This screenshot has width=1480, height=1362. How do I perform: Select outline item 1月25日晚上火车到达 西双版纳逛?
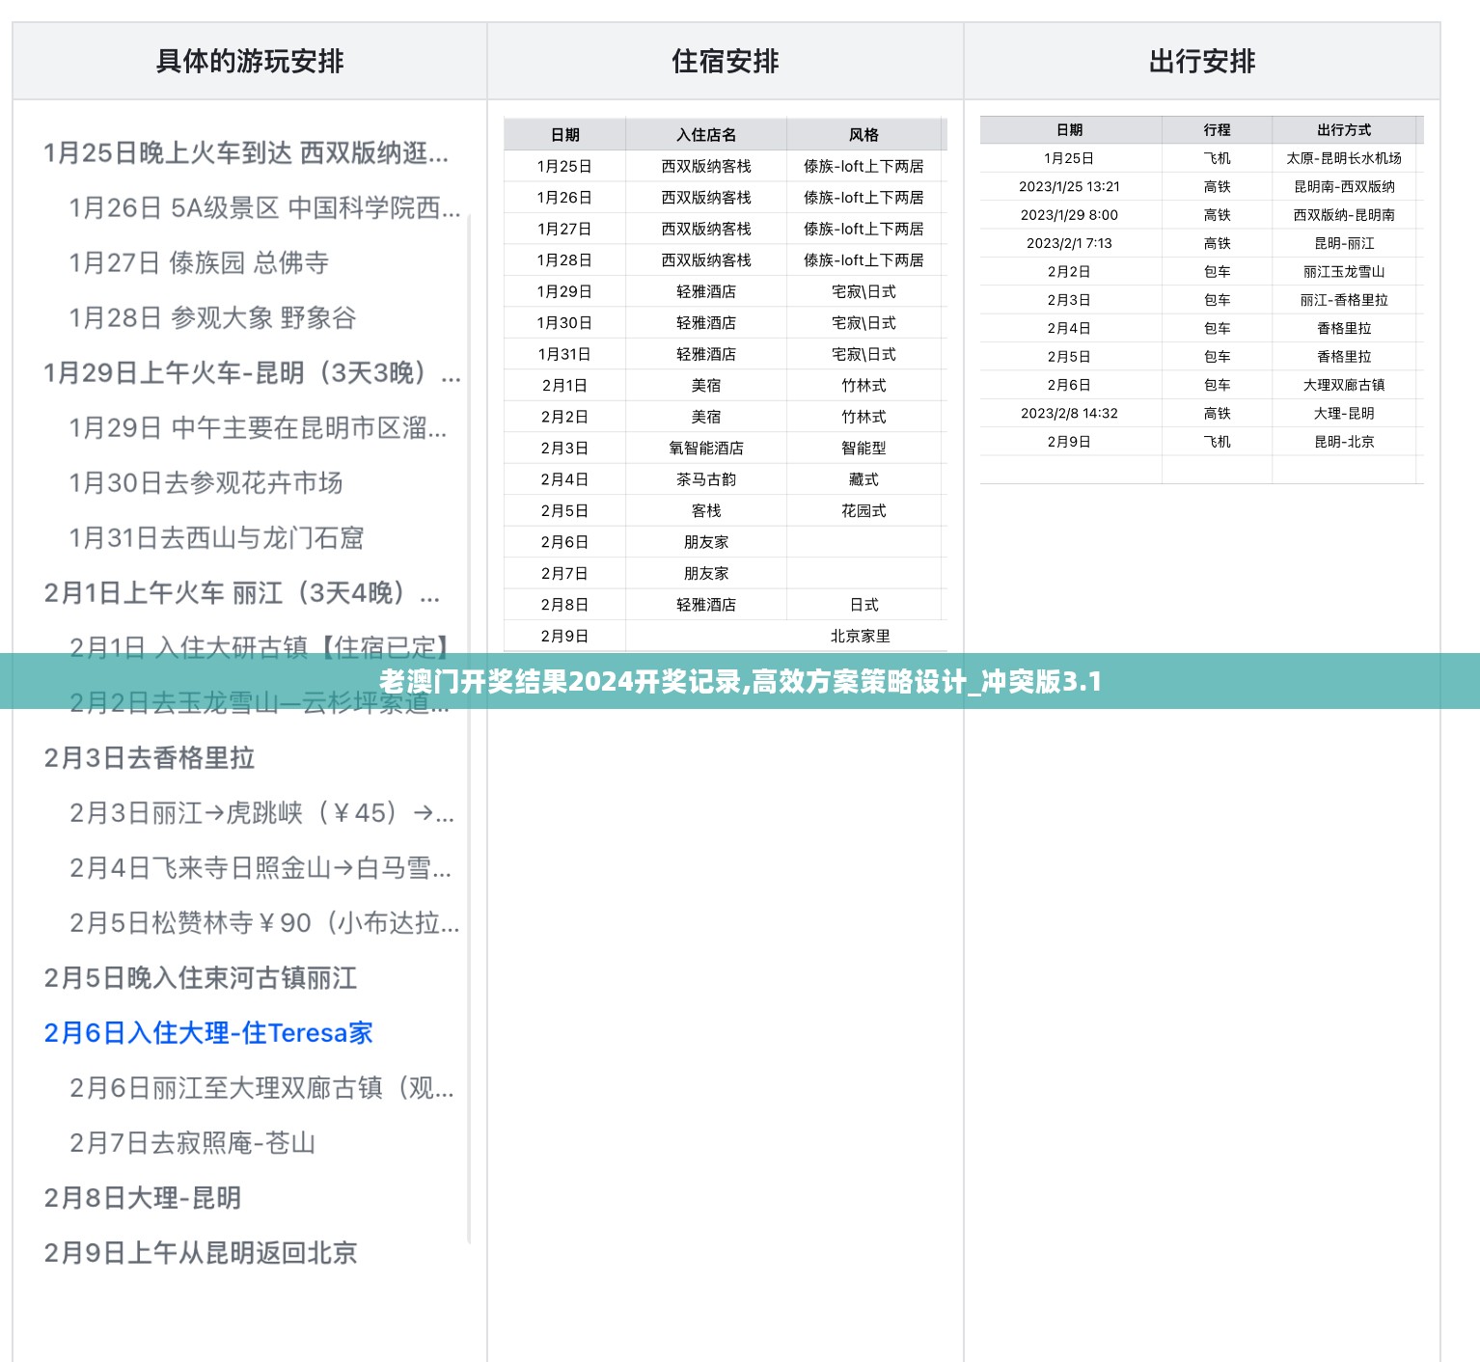(x=246, y=152)
